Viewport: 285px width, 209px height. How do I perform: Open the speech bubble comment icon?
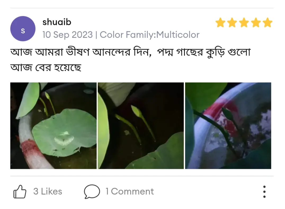coord(92,191)
